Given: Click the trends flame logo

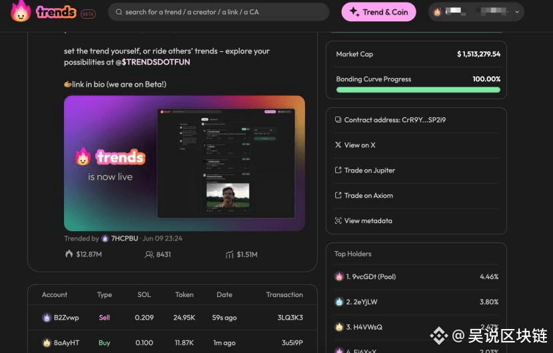Looking at the screenshot, I should coord(21,11).
